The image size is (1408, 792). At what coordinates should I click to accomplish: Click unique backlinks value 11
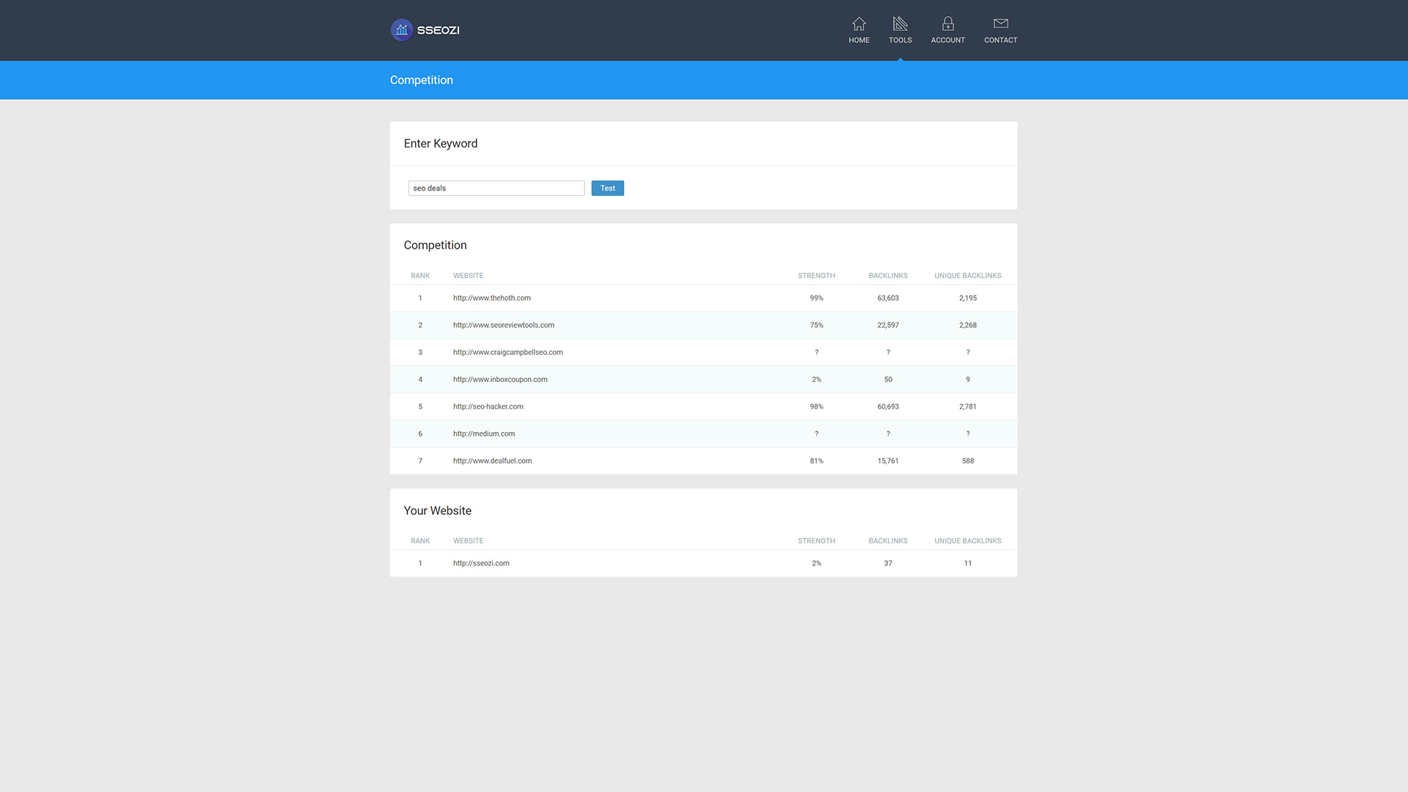968,564
